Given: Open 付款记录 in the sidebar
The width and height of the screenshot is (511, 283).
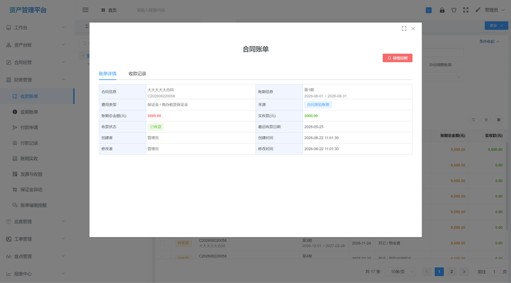Looking at the screenshot, I should 37,143.
